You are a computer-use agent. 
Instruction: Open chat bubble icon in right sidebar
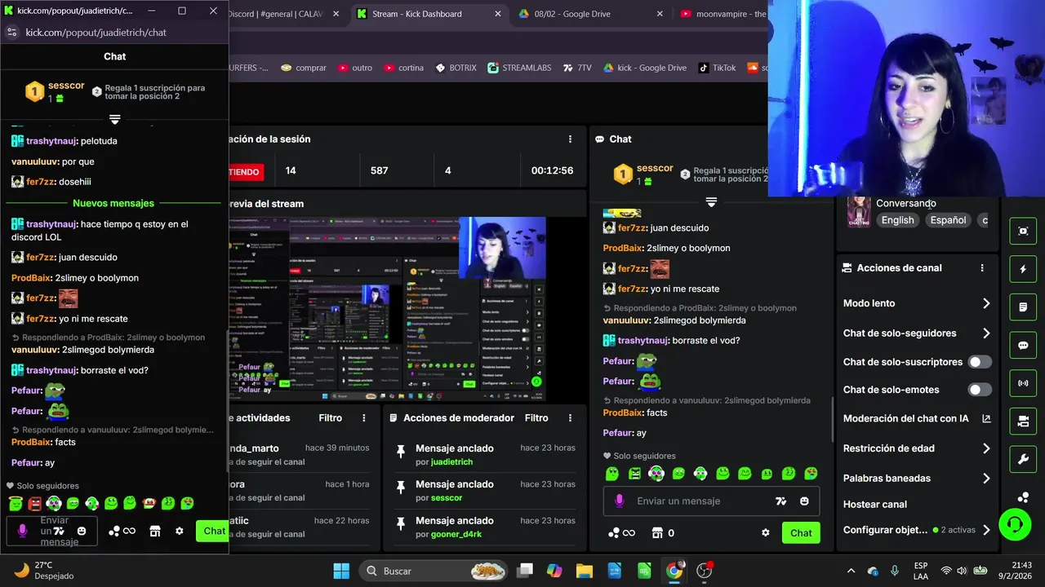pos(1023,345)
